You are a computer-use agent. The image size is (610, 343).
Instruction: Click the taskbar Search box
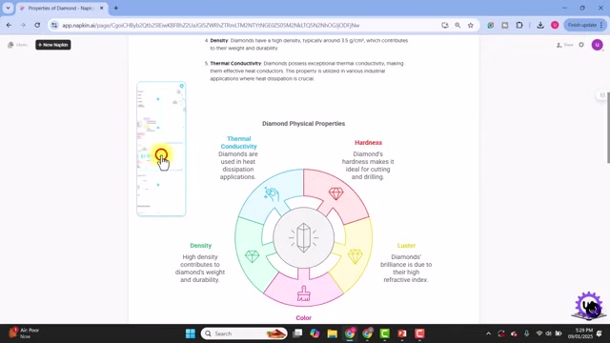[x=244, y=333]
